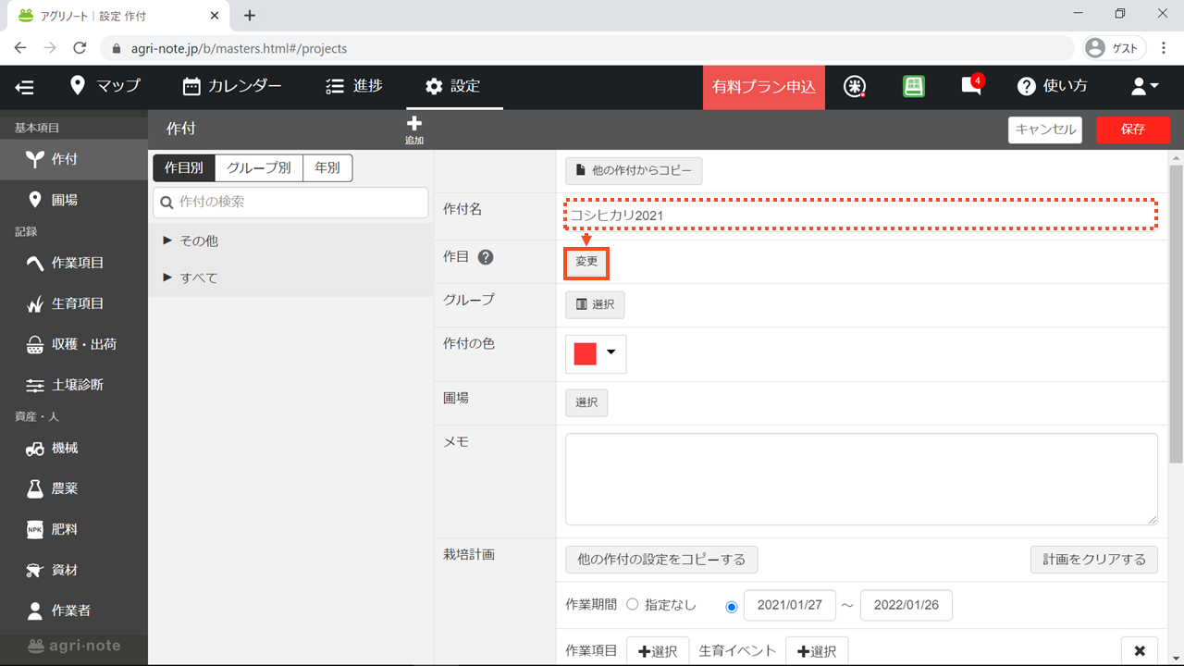1184x666 pixels.
Task: Click the green notebook icon in header
Action: [x=914, y=86]
